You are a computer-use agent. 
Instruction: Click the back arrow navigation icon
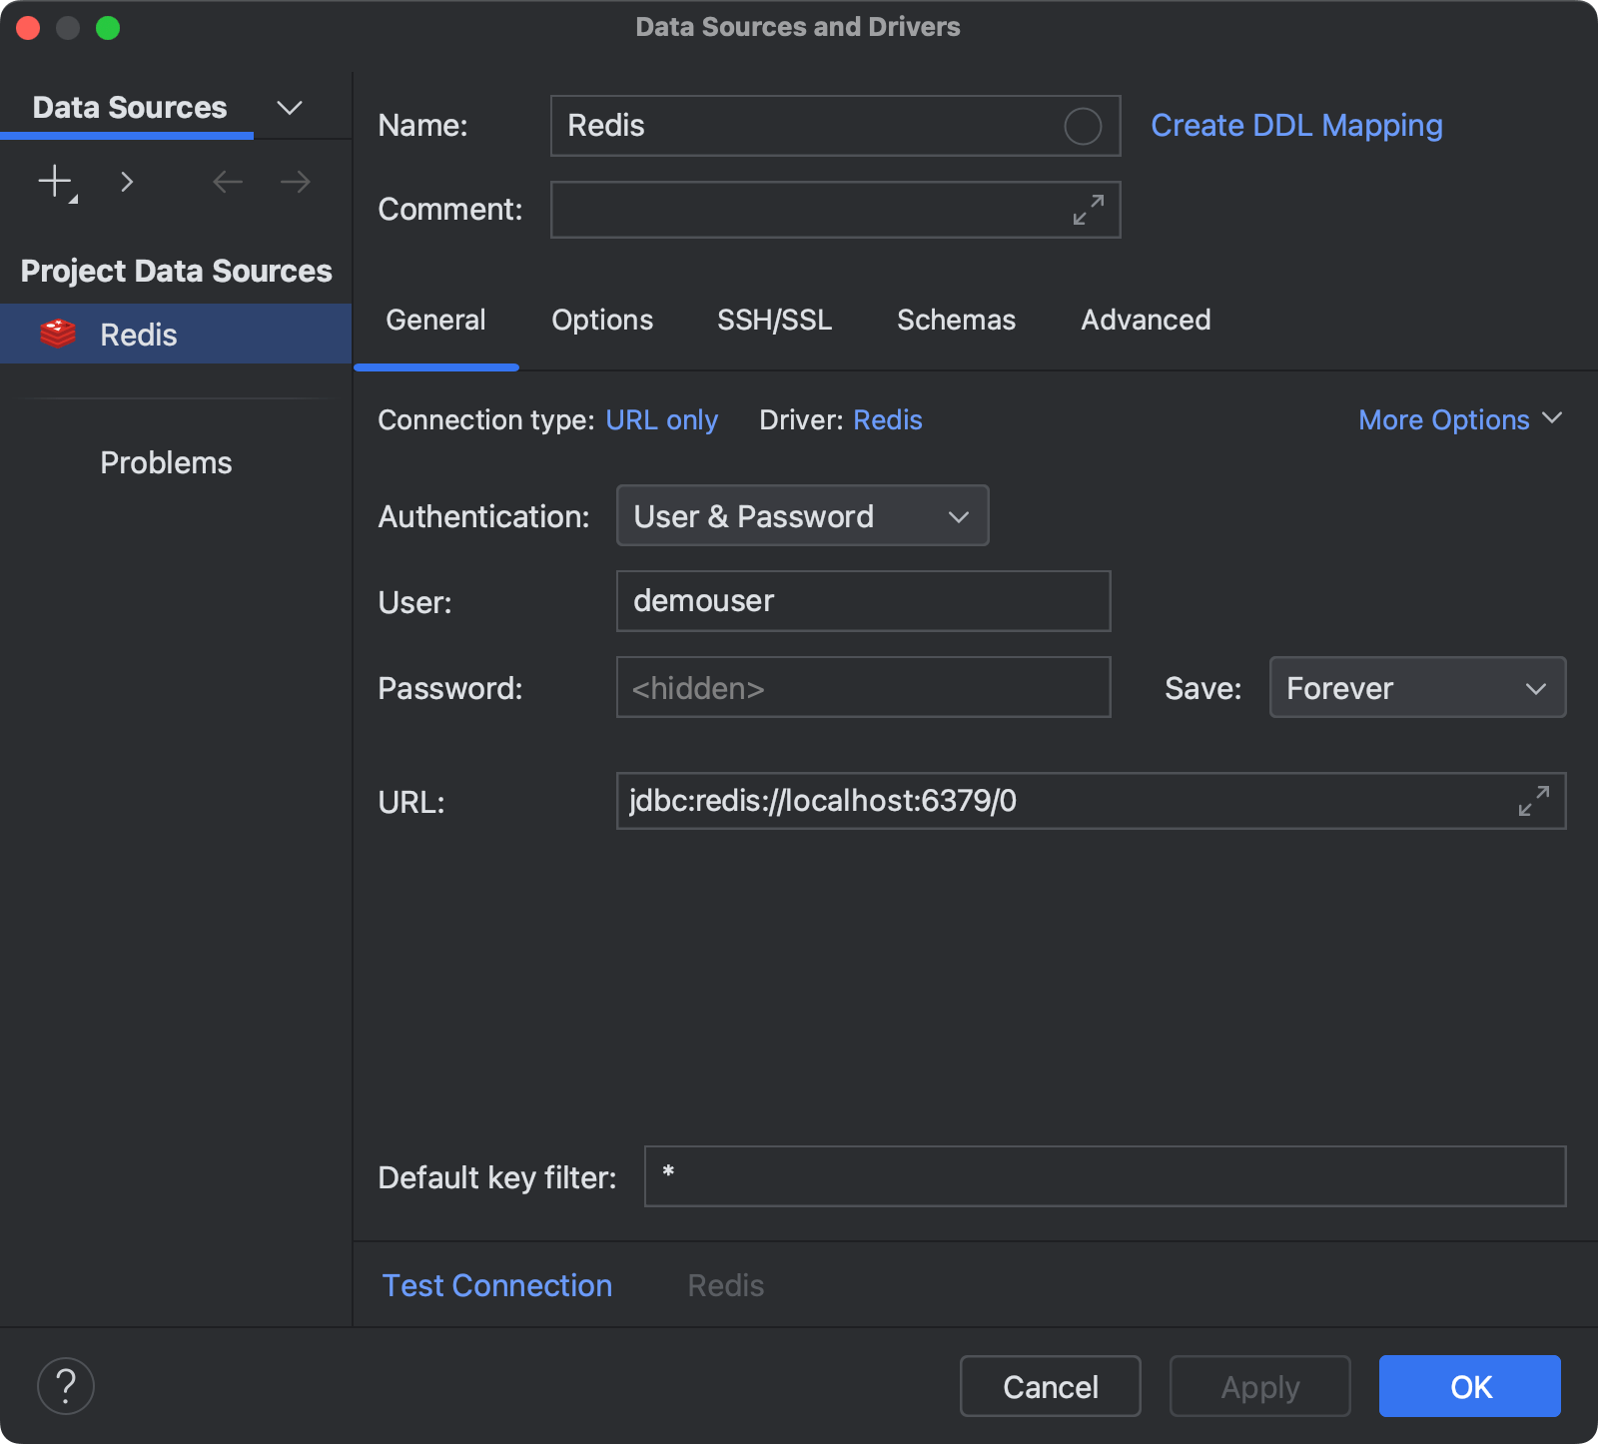coord(227,181)
